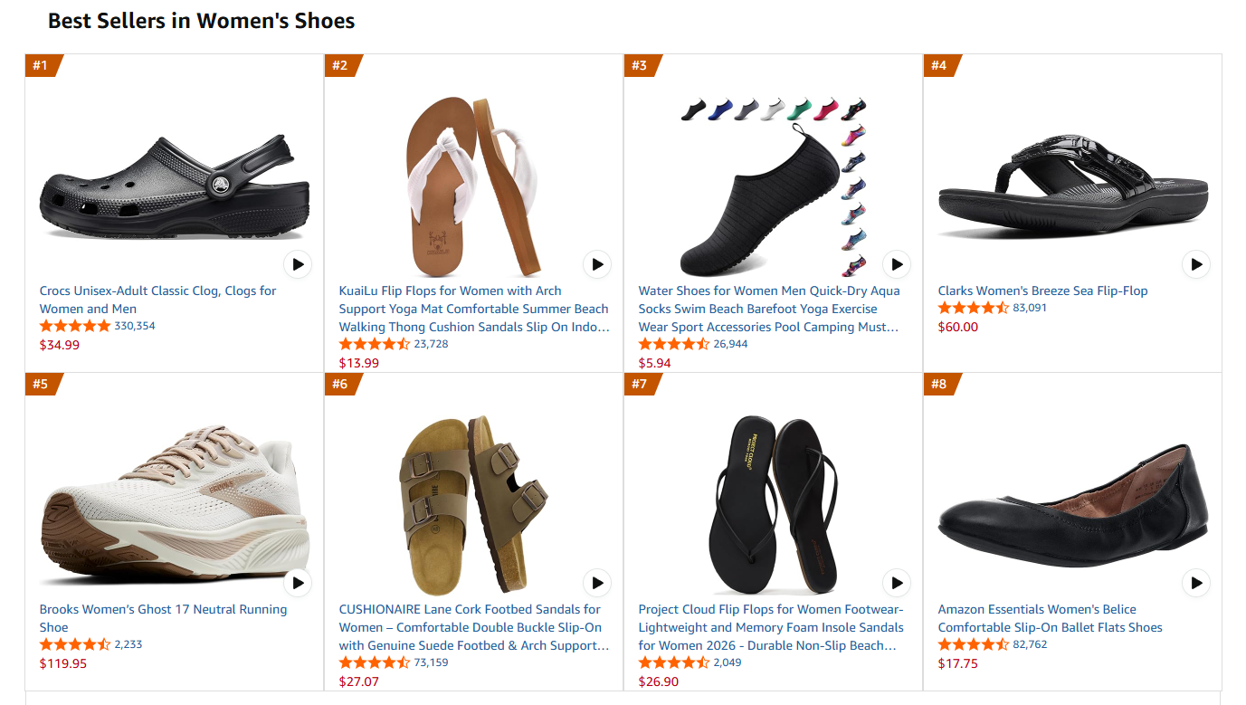Play video for Crocs Classic Clog
Screen dimensions: 1246x705
click(298, 264)
